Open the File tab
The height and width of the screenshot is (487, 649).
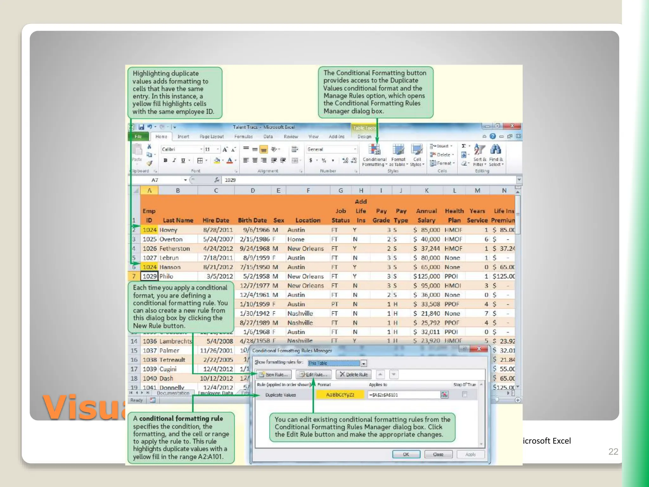(138, 136)
